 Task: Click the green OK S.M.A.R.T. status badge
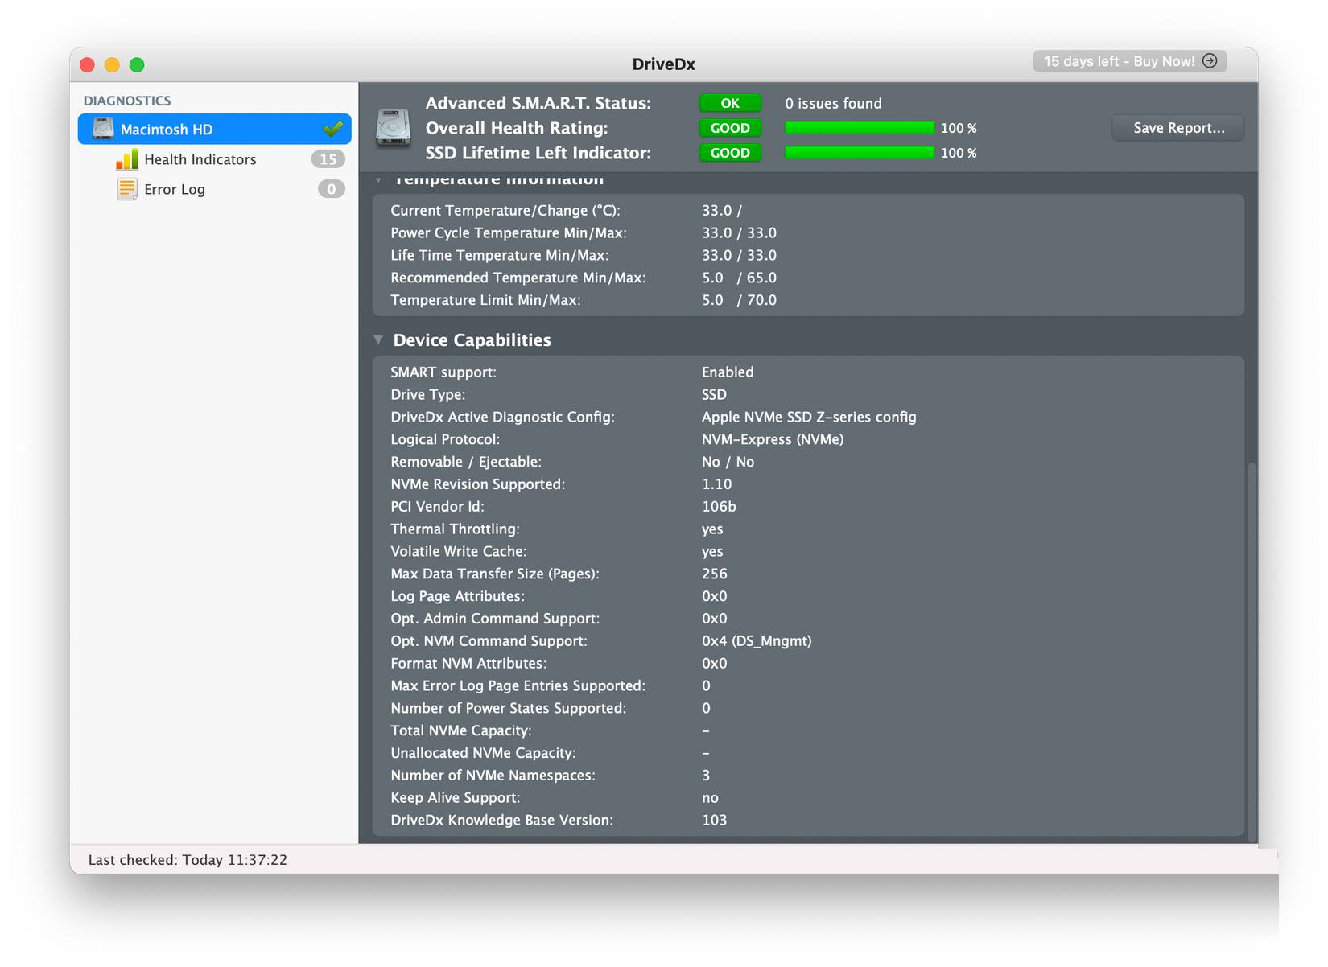click(x=730, y=103)
